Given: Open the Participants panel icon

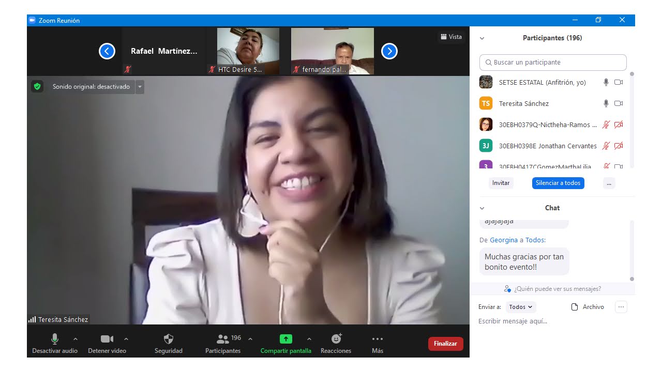Looking at the screenshot, I should tap(223, 339).
